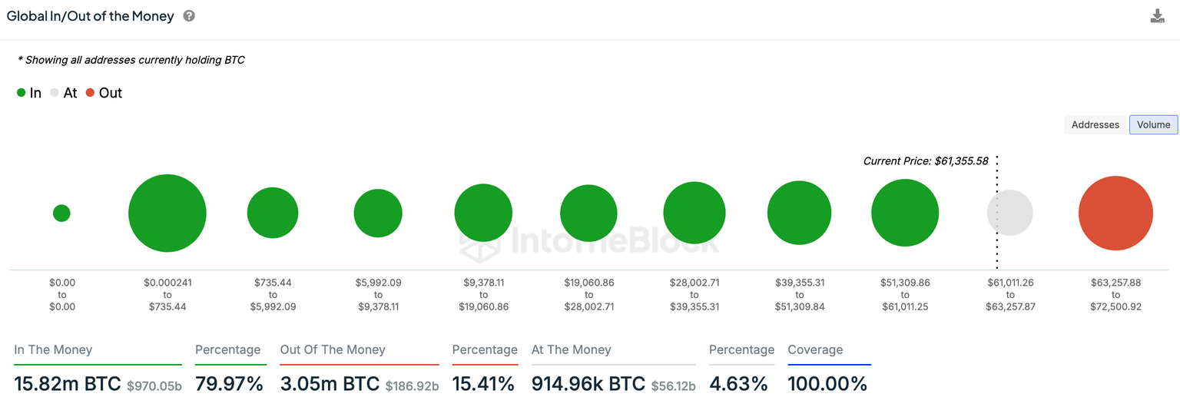
Task: Click the $28,002.71 to $39,355.31 bubble
Action: coord(694,213)
